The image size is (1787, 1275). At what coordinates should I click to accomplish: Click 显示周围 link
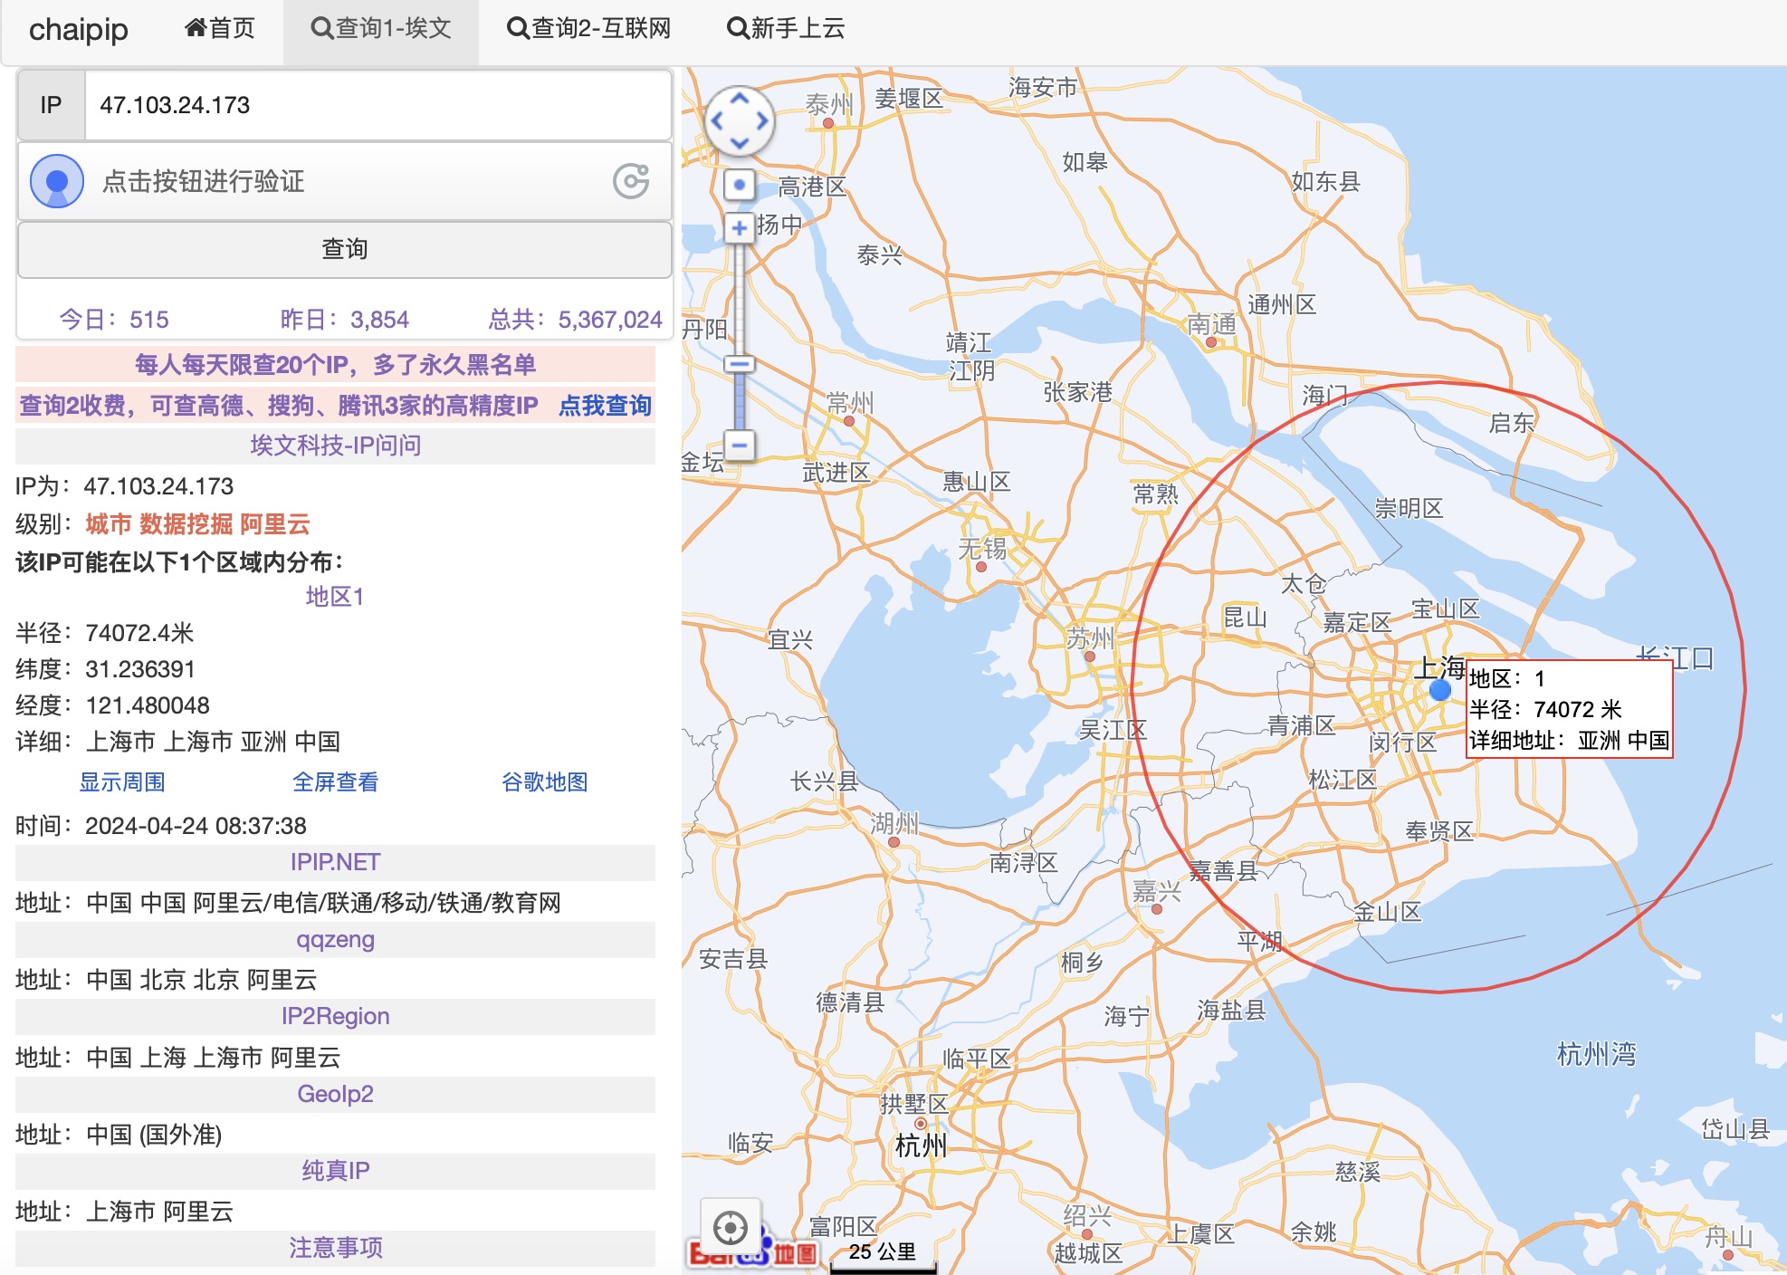point(122,782)
